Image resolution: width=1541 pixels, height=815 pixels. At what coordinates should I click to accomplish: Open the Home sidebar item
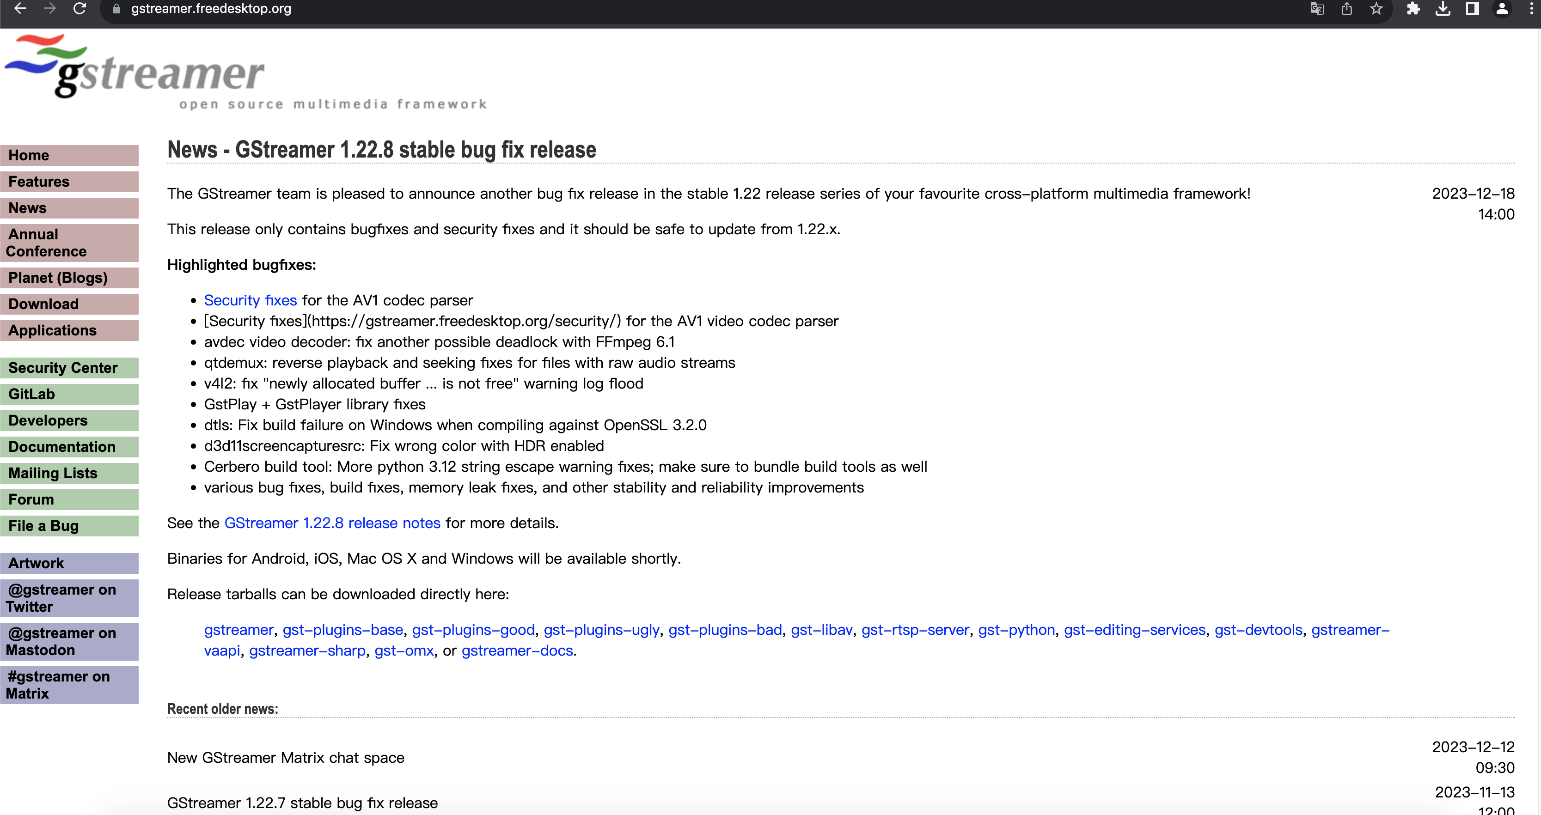pos(69,155)
